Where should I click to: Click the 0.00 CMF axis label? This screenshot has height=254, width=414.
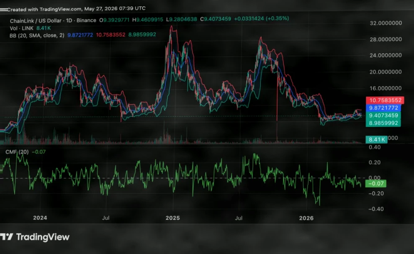point(375,178)
